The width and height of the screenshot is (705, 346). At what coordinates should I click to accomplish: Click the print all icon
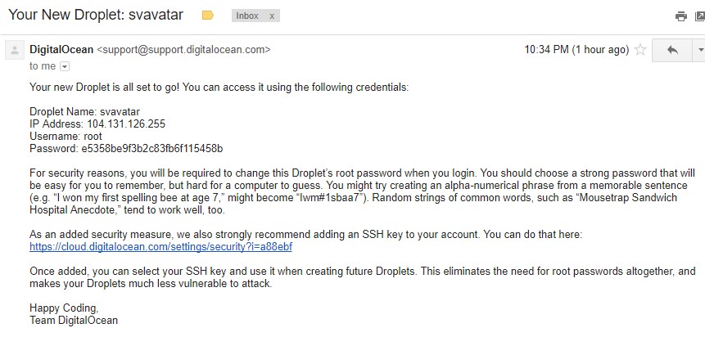pos(680,16)
